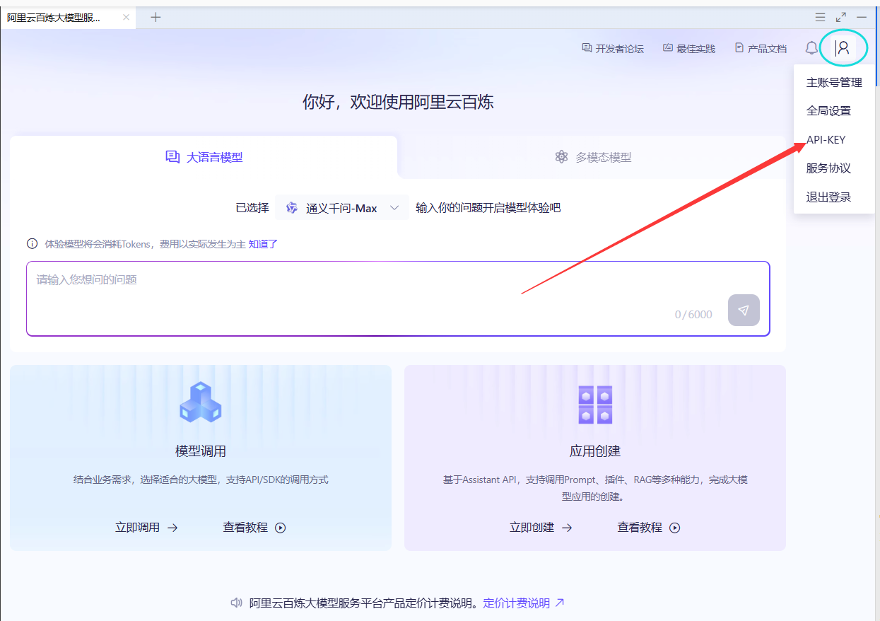Viewport: 880px width, 621px height.
Task: Click the 0/6000 character counter
Action: click(693, 315)
